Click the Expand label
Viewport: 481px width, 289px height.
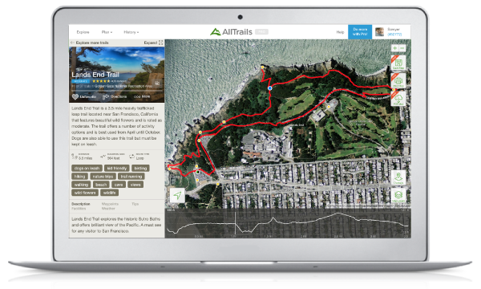151,43
